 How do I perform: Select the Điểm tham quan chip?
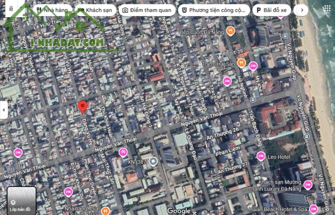(x=147, y=10)
